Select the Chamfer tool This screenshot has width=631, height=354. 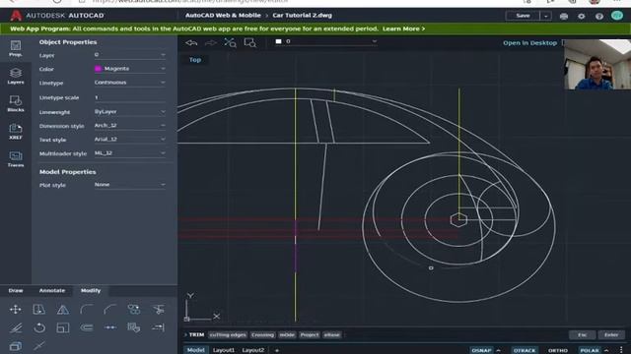(109, 309)
